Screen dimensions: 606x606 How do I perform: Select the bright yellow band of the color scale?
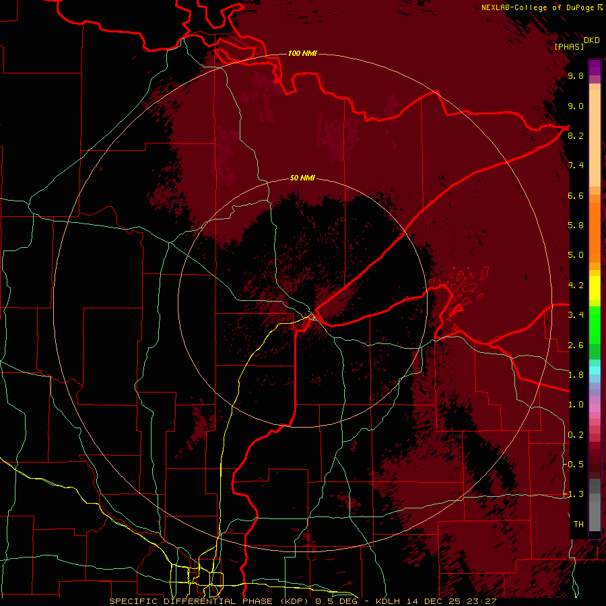tap(595, 288)
